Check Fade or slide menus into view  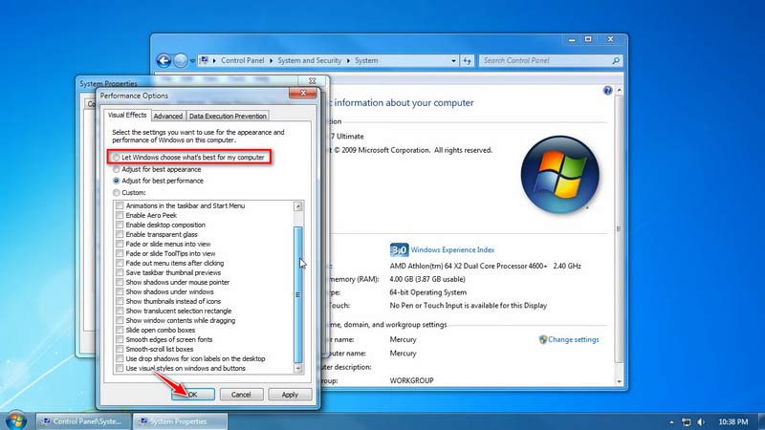(x=120, y=245)
